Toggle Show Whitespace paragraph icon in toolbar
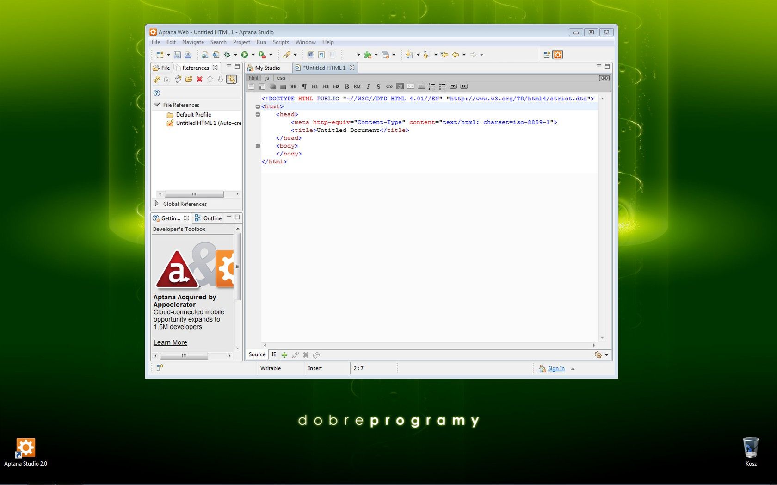Image resolution: width=777 pixels, height=485 pixels. 321,55
